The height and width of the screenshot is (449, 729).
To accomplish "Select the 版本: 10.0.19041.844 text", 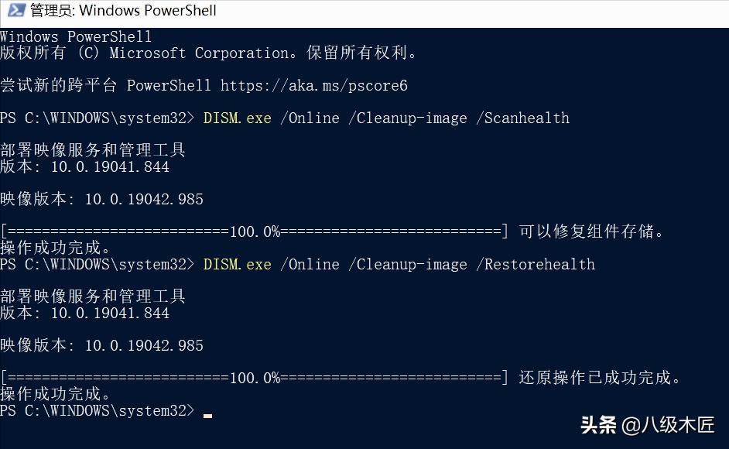I will click(x=85, y=166).
